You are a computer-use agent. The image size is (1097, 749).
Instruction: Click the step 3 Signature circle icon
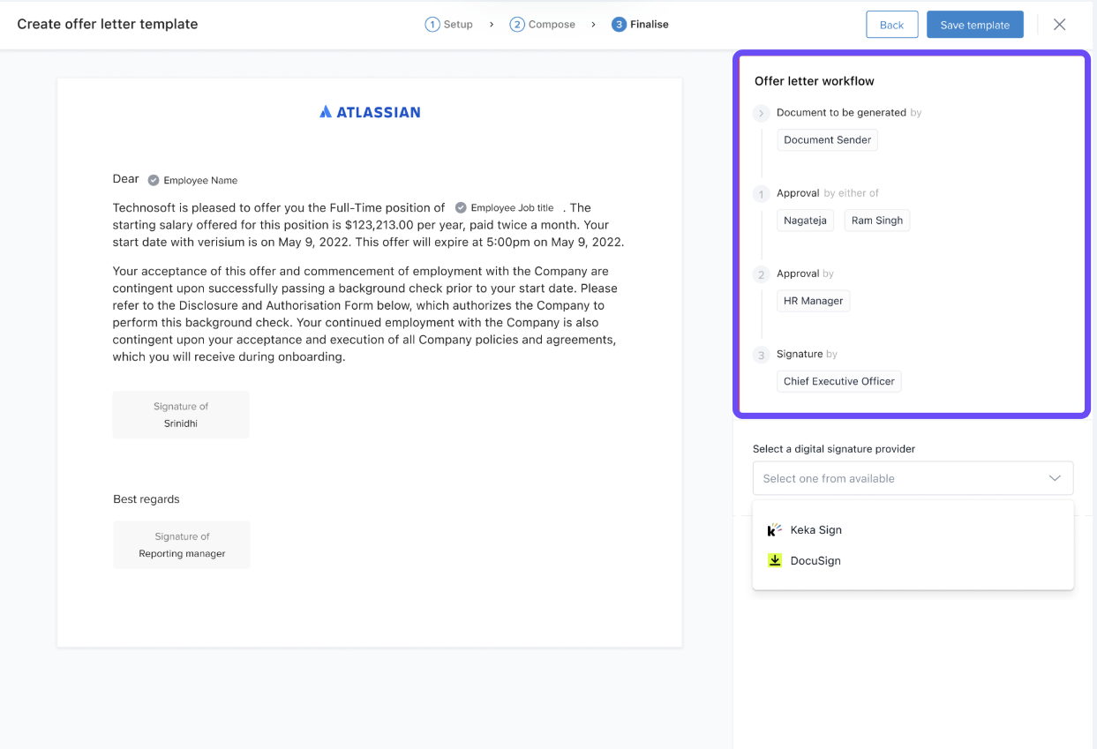click(x=761, y=356)
